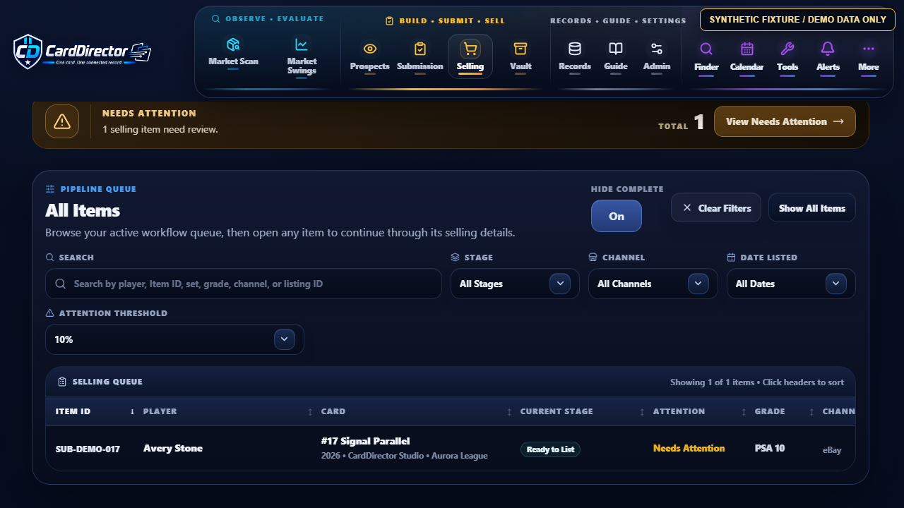
Task: Focus the search by player input field
Action: pyautogui.click(x=244, y=284)
